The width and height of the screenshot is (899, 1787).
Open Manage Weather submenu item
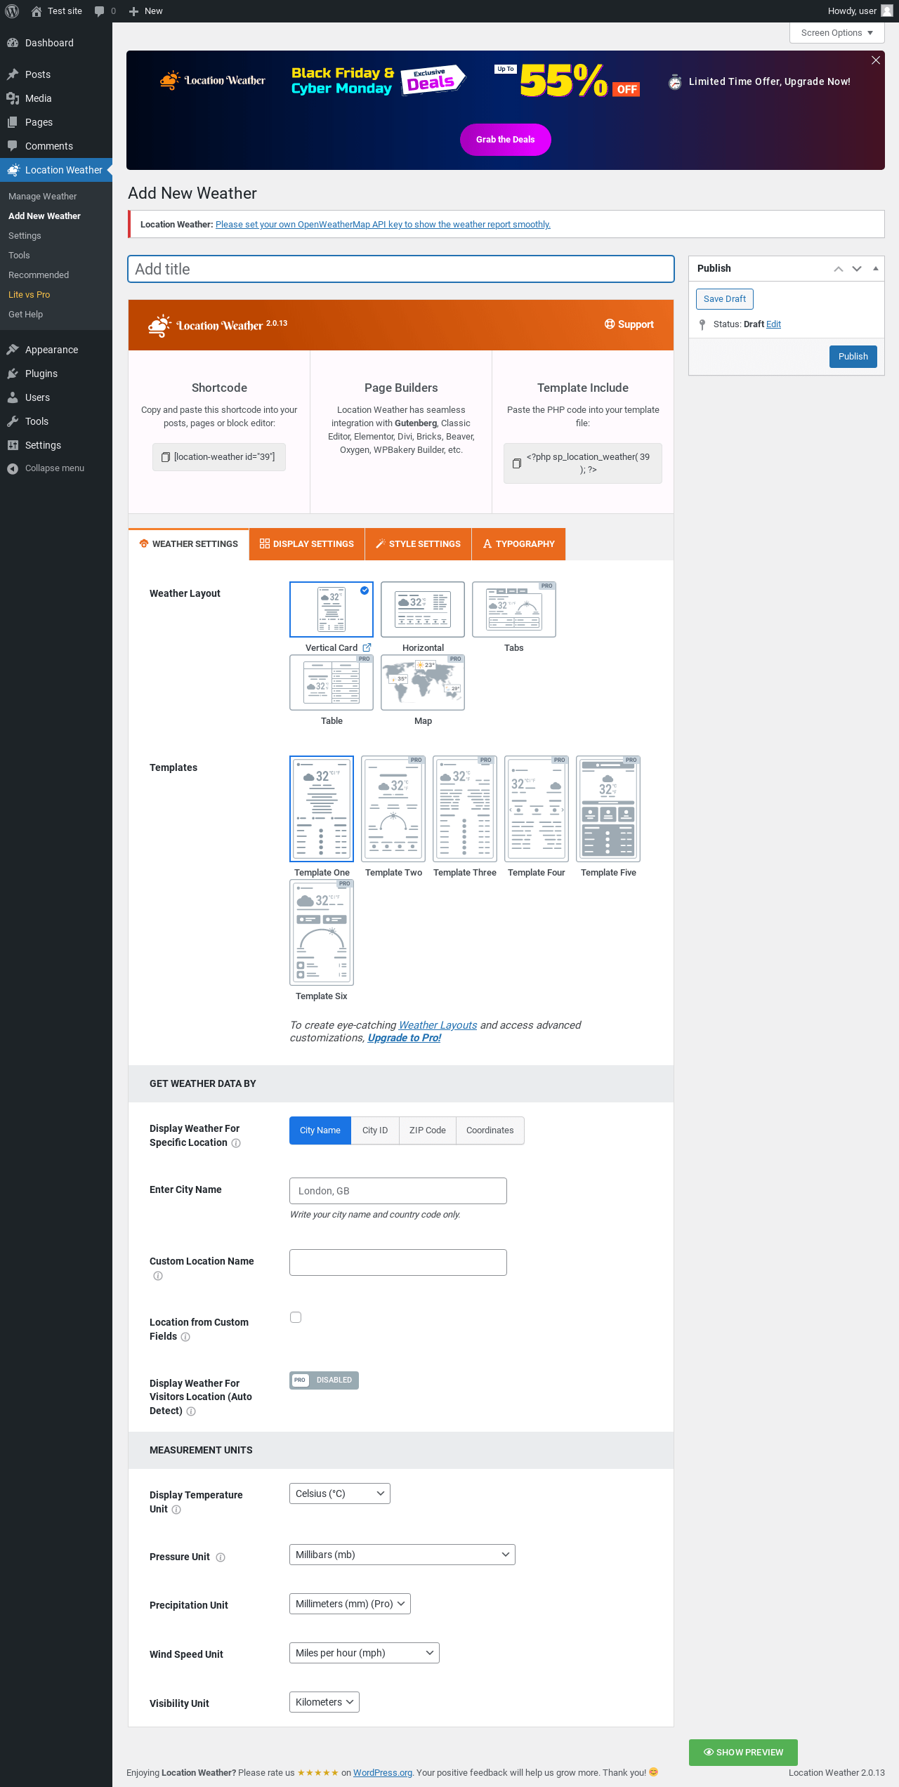coord(43,197)
